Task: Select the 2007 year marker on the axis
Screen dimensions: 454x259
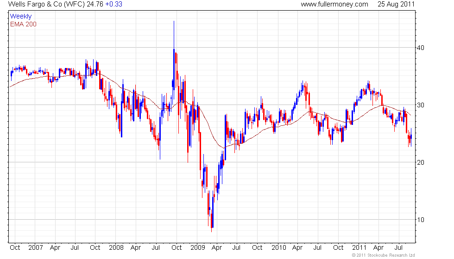Action: (36, 248)
